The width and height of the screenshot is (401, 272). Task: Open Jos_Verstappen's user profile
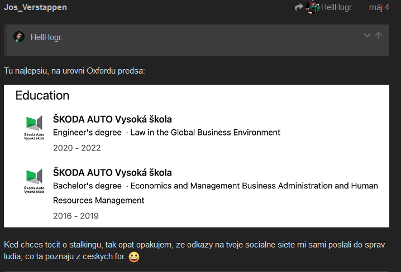35,7
